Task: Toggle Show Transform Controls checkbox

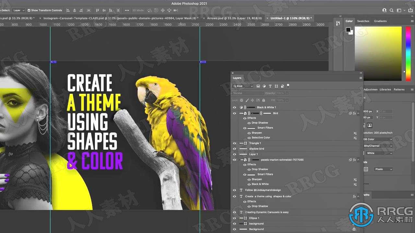Action: coord(29,10)
